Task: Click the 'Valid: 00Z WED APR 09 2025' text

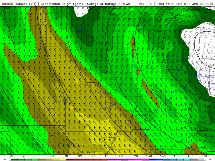Action: [189, 4]
